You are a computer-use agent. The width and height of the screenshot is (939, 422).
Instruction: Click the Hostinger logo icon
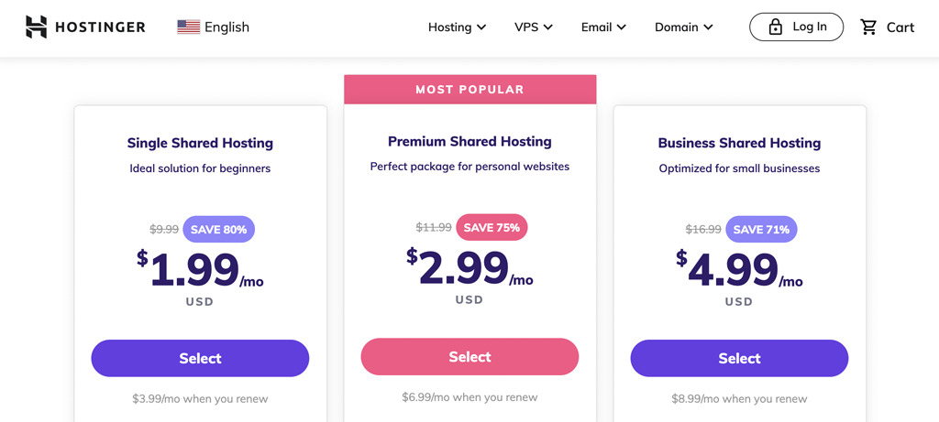[x=36, y=27]
